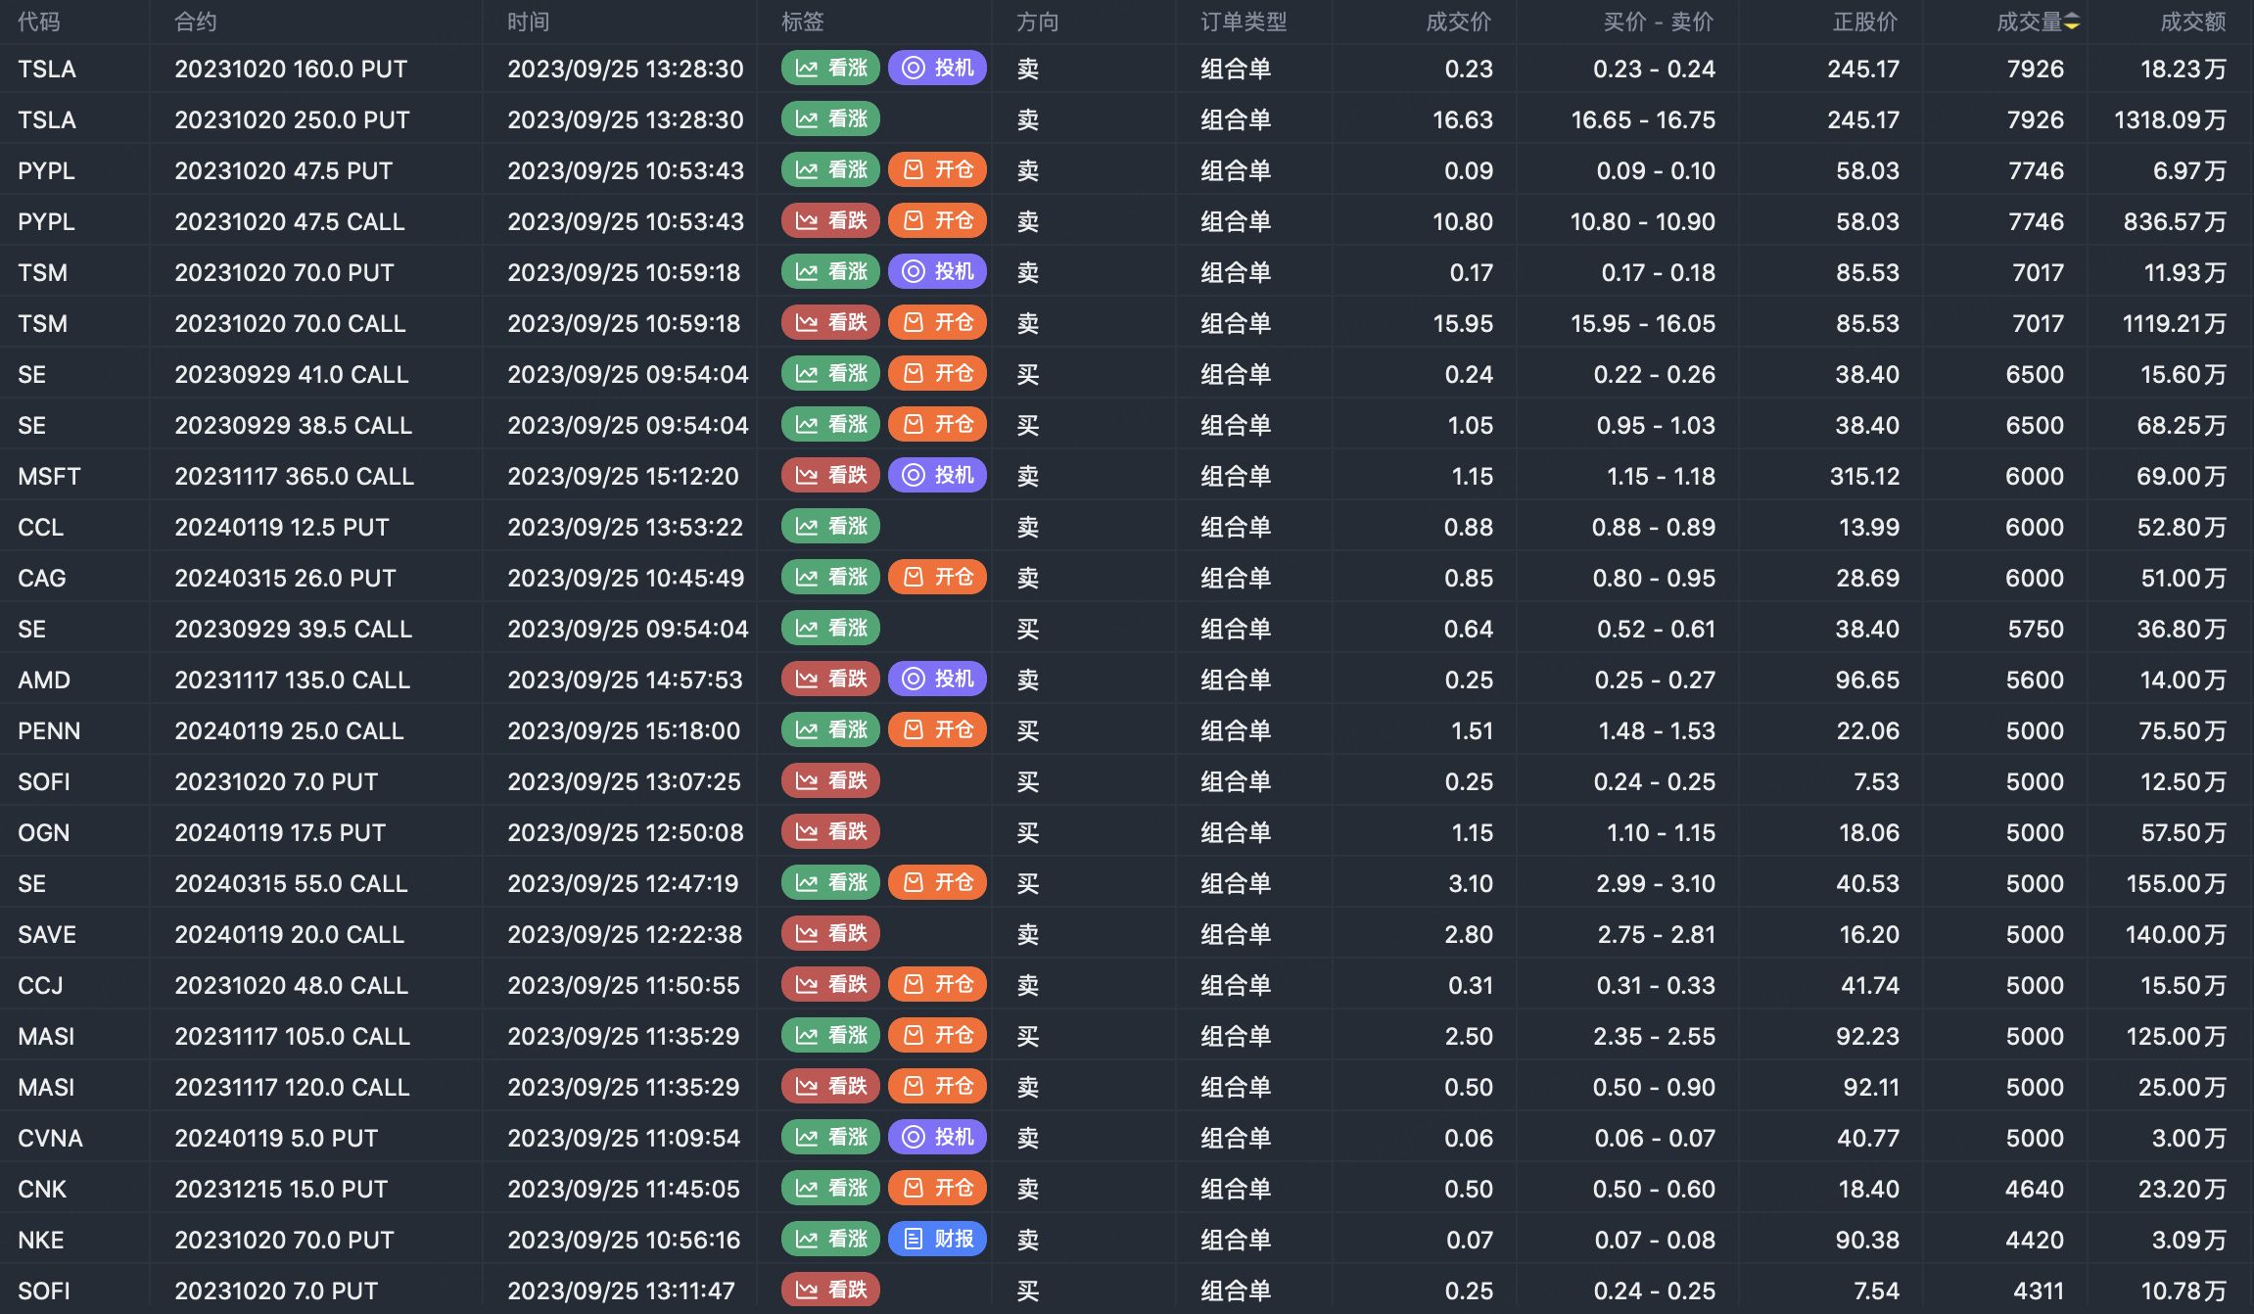Sort by the 成交量 column sort arrow
Viewport: 2254px width, 1314px height.
tap(2072, 23)
